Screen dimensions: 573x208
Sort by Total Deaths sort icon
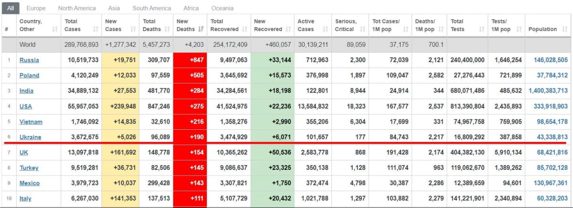(x=167, y=30)
